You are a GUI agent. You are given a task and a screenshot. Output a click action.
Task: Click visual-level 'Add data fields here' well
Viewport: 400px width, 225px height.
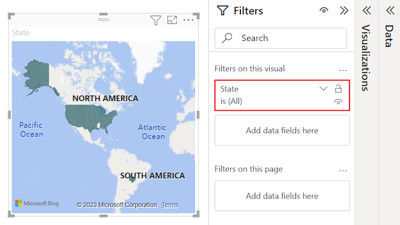[282, 130]
